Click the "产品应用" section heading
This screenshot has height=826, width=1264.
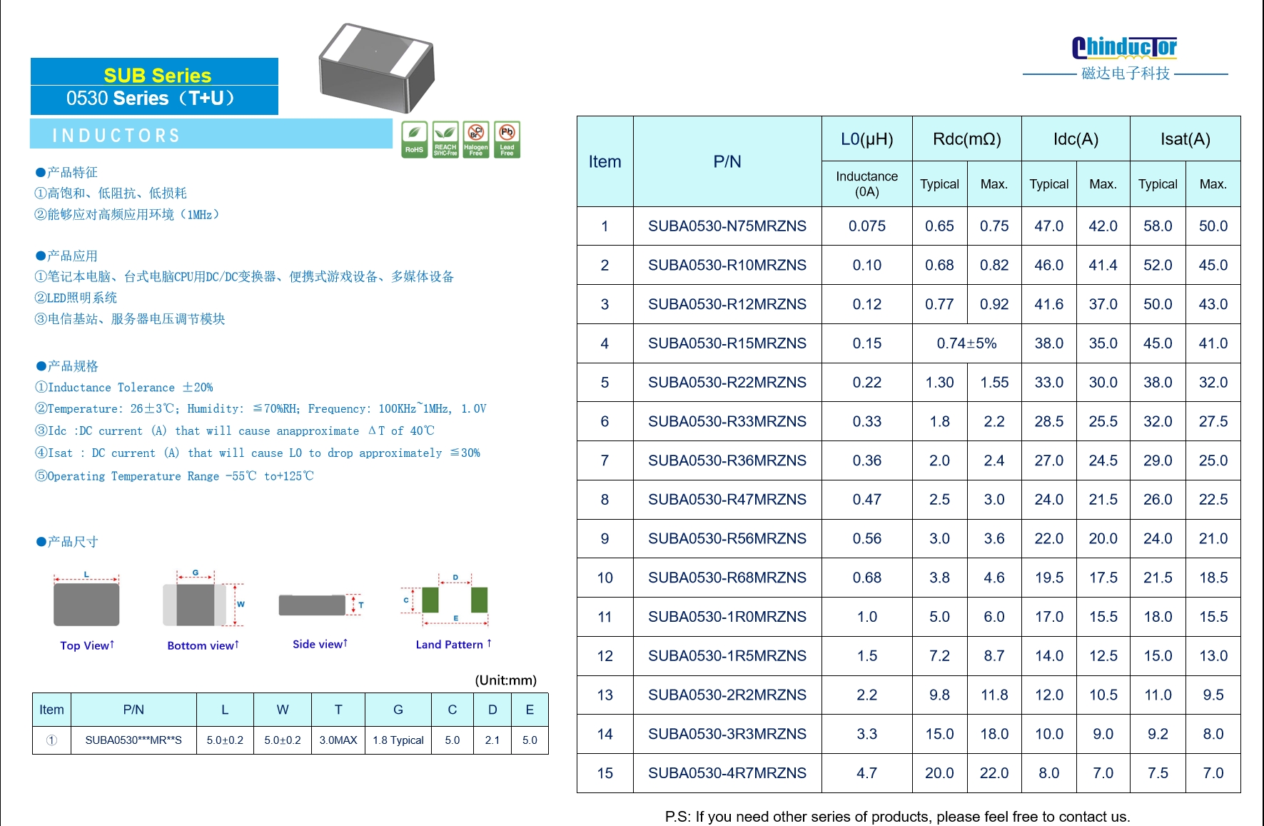click(66, 256)
